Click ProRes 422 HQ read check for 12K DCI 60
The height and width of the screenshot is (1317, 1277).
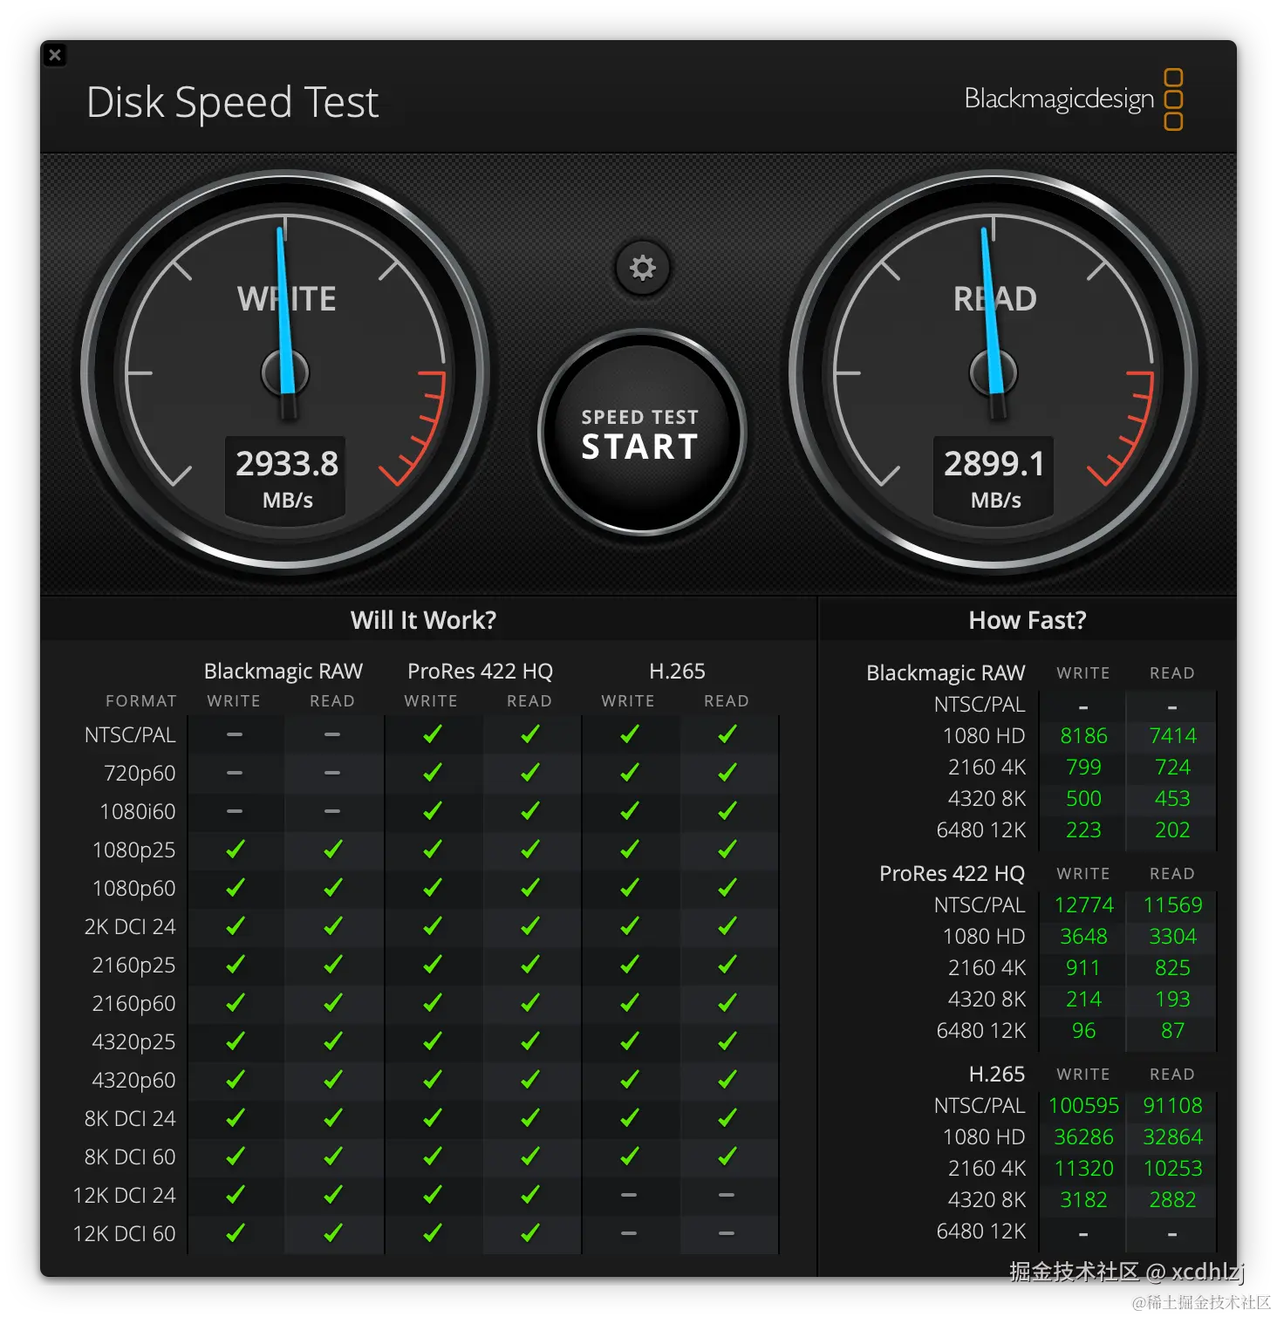[529, 1233]
